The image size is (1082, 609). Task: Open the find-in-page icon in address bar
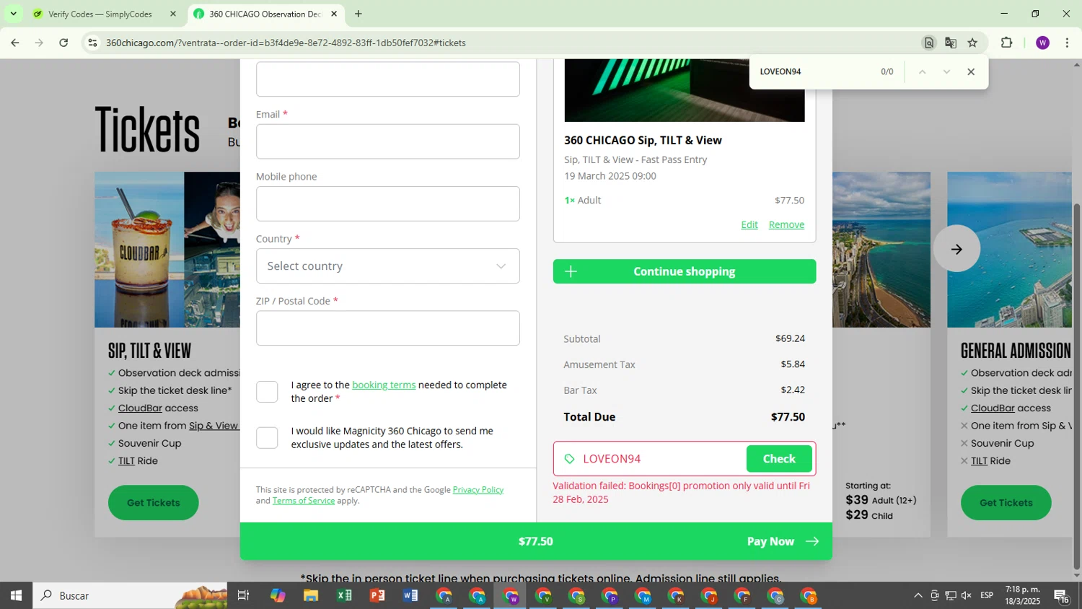coord(929,43)
